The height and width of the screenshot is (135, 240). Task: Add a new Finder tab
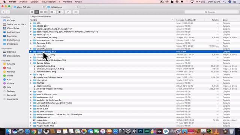tap(82, 7)
